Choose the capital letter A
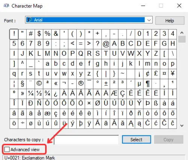Viewport: 188px width, 160px height. pos(114,44)
